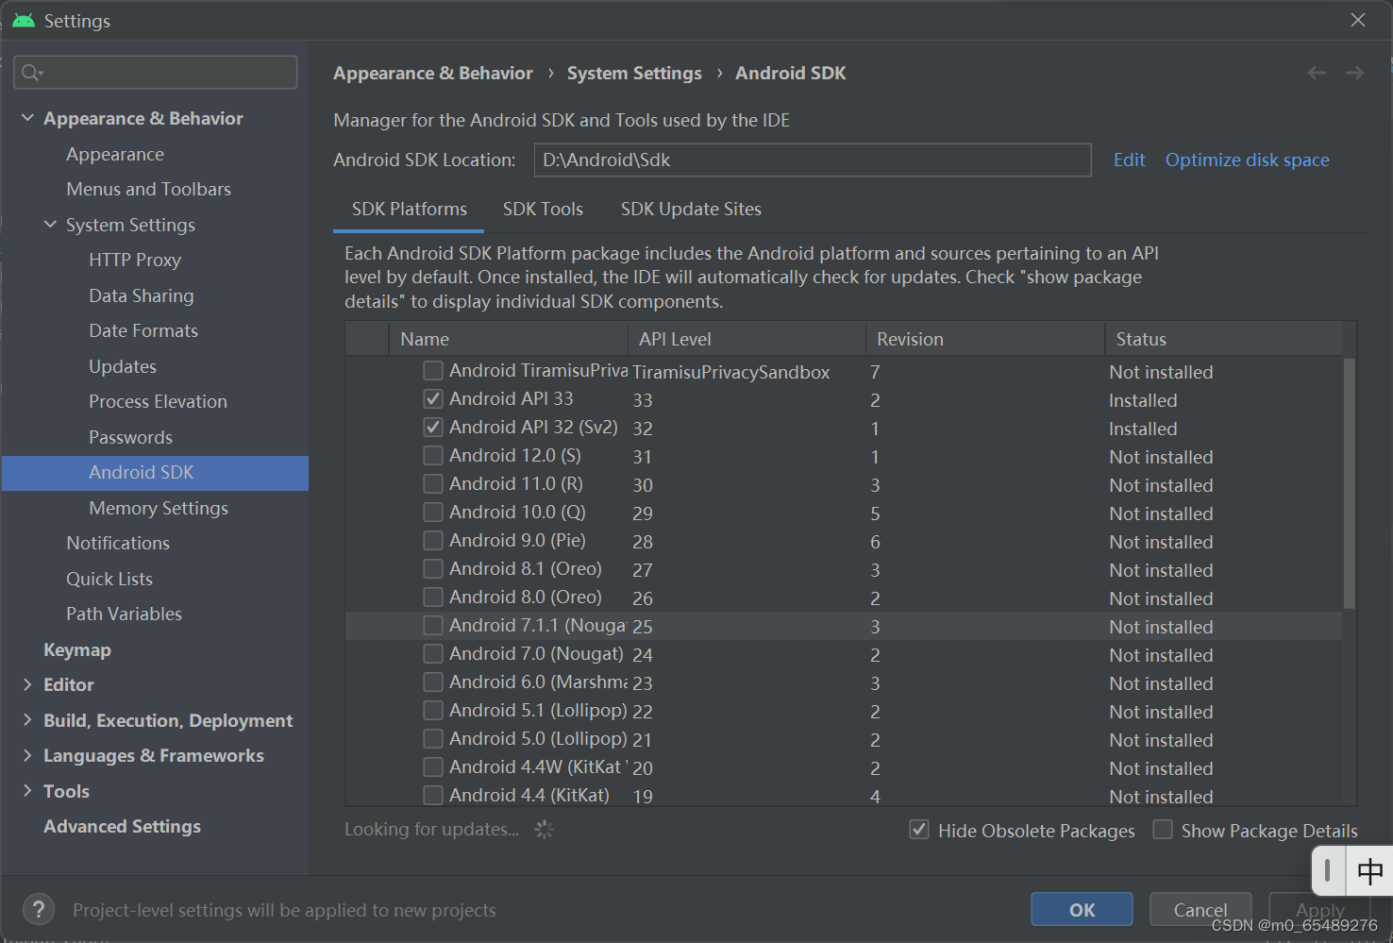Focus the settings search field
The width and height of the screenshot is (1393, 943).
(x=156, y=73)
